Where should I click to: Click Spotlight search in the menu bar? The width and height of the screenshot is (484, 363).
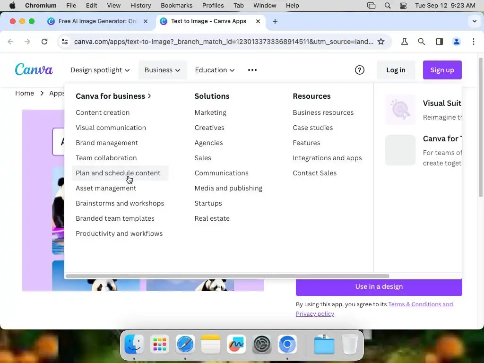pos(388,6)
